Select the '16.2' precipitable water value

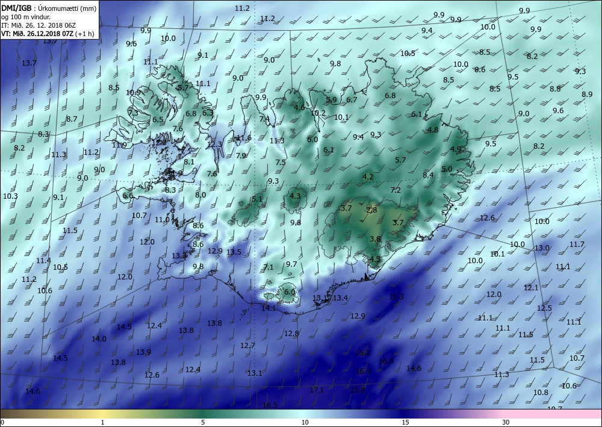pyautogui.click(x=362, y=352)
